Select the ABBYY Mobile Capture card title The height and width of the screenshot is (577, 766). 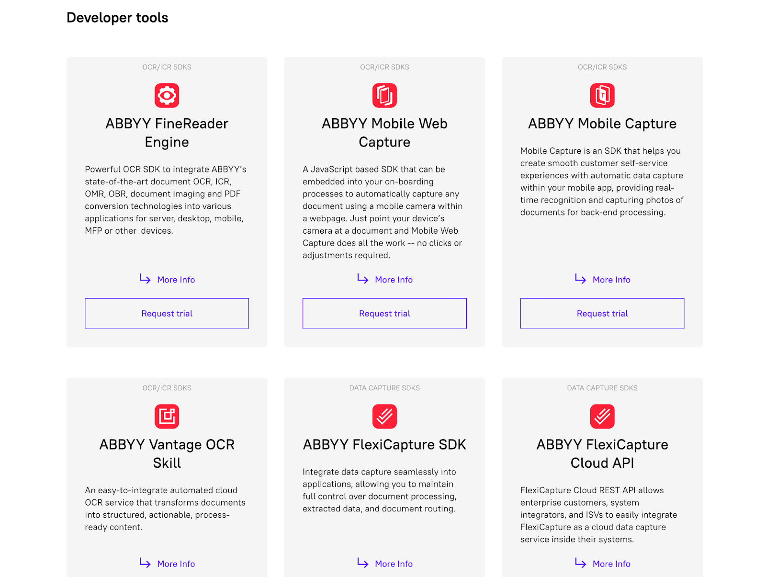coord(602,124)
